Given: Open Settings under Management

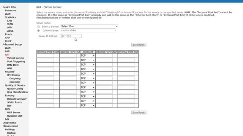Looking at the screenshot, I should (x=10, y=129).
